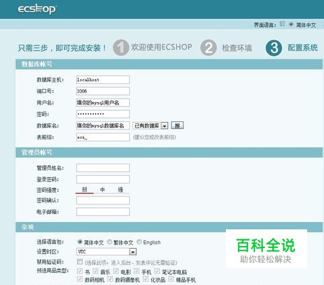Toggle the 电影 product type checkbox

pos(116,271)
